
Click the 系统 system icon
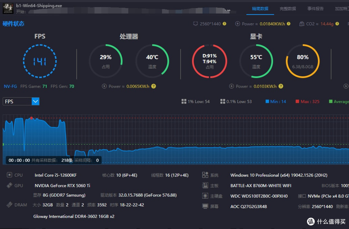pyautogui.click(x=205, y=175)
